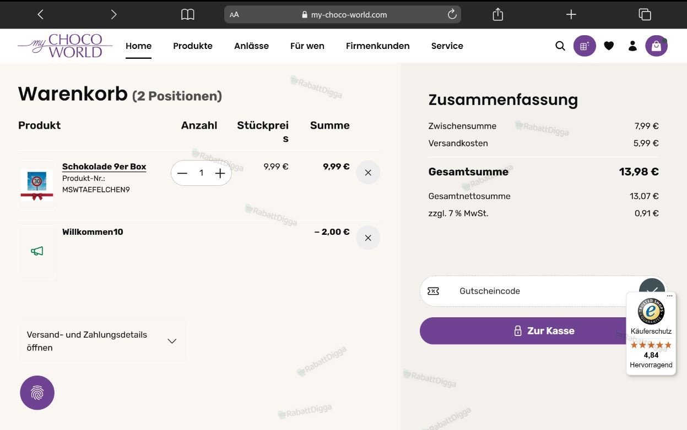Open the Für wen menu
The width and height of the screenshot is (687, 430).
tap(307, 46)
